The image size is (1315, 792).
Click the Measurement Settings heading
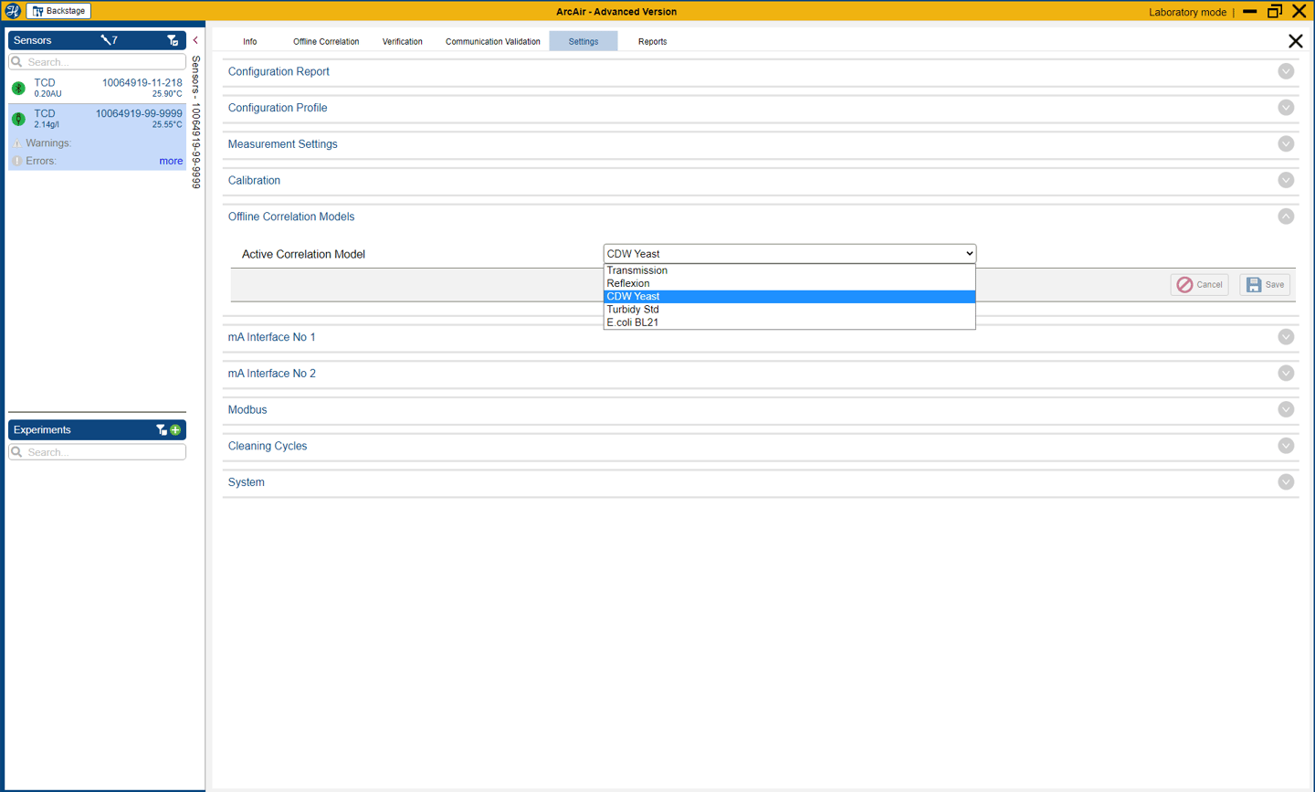tap(282, 144)
